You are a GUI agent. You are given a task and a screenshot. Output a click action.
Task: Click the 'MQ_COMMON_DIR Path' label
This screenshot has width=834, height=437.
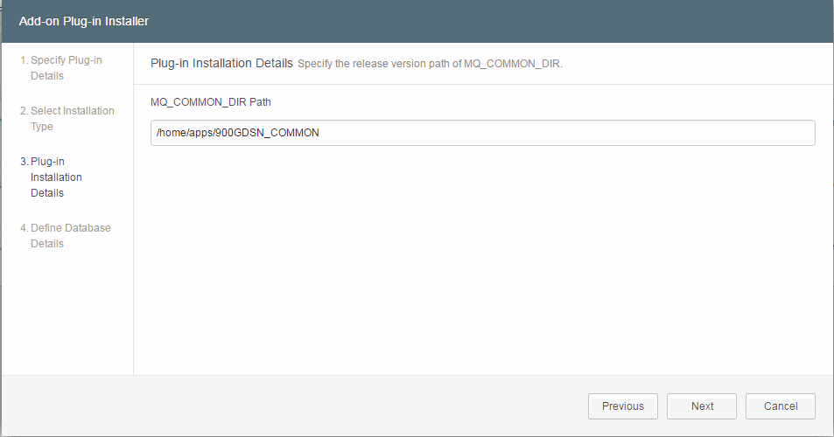[211, 102]
